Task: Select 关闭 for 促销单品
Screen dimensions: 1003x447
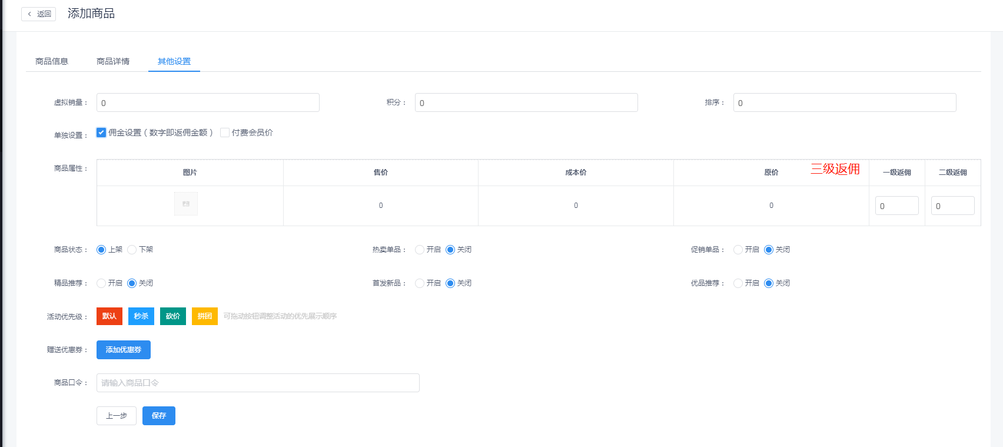Action: tap(769, 250)
